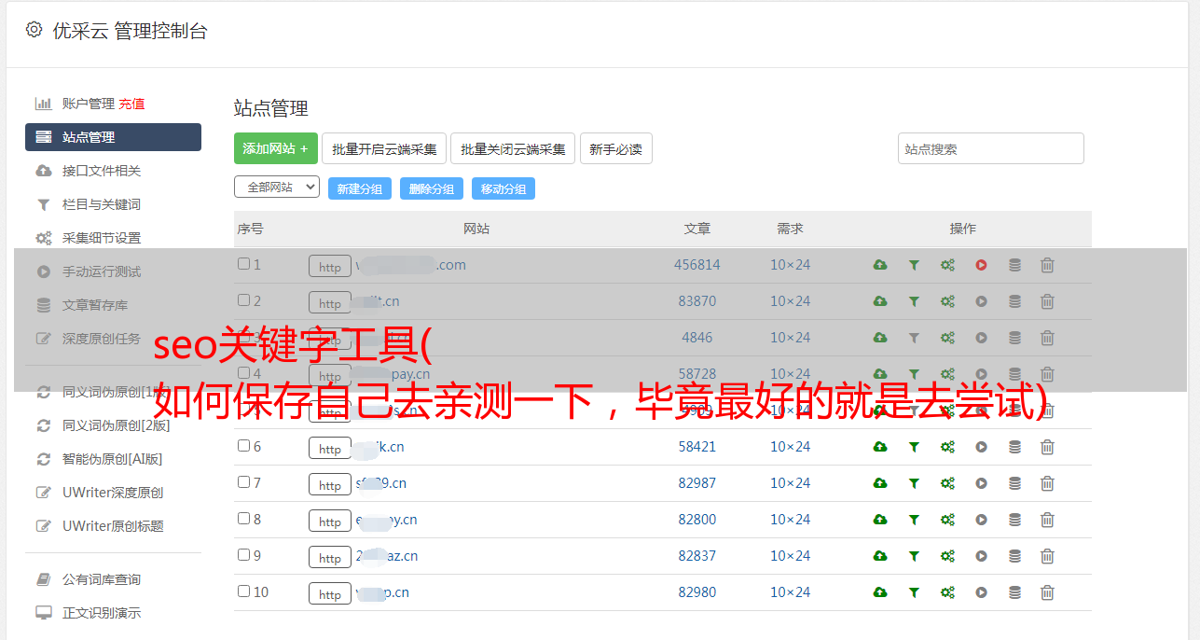Click the red 充值 link
Screen dimensions: 1200x640
131,104
